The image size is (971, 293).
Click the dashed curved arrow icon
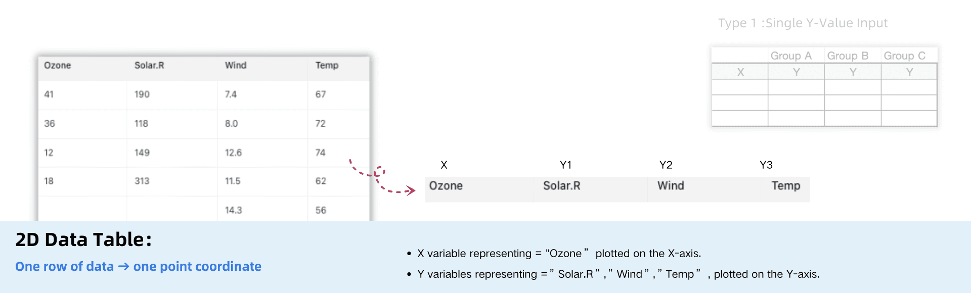tap(382, 177)
